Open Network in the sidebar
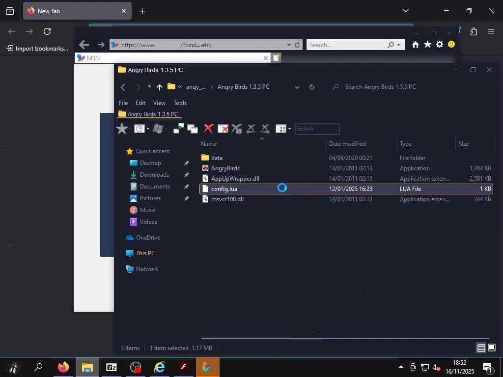This screenshot has width=503, height=377. [142, 269]
